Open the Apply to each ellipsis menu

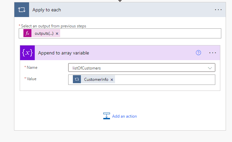coord(218,10)
